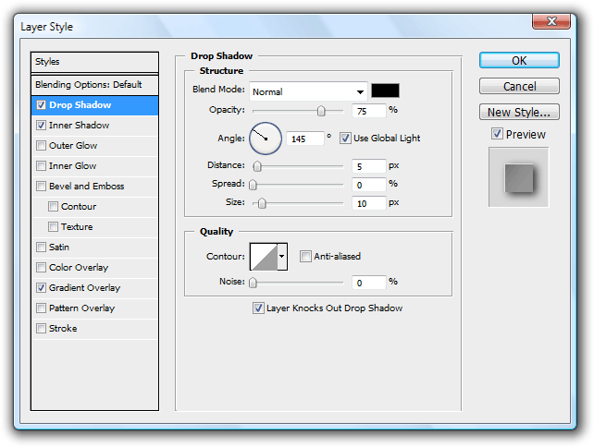Uncheck Layer Knocks Out Drop Shadow
Screen dimensions: 594x447
click(x=258, y=308)
